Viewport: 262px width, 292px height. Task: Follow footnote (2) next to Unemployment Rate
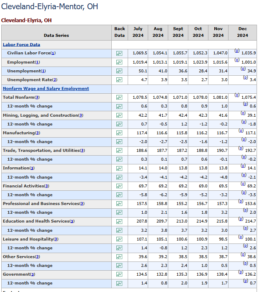pyautogui.click(x=54, y=80)
